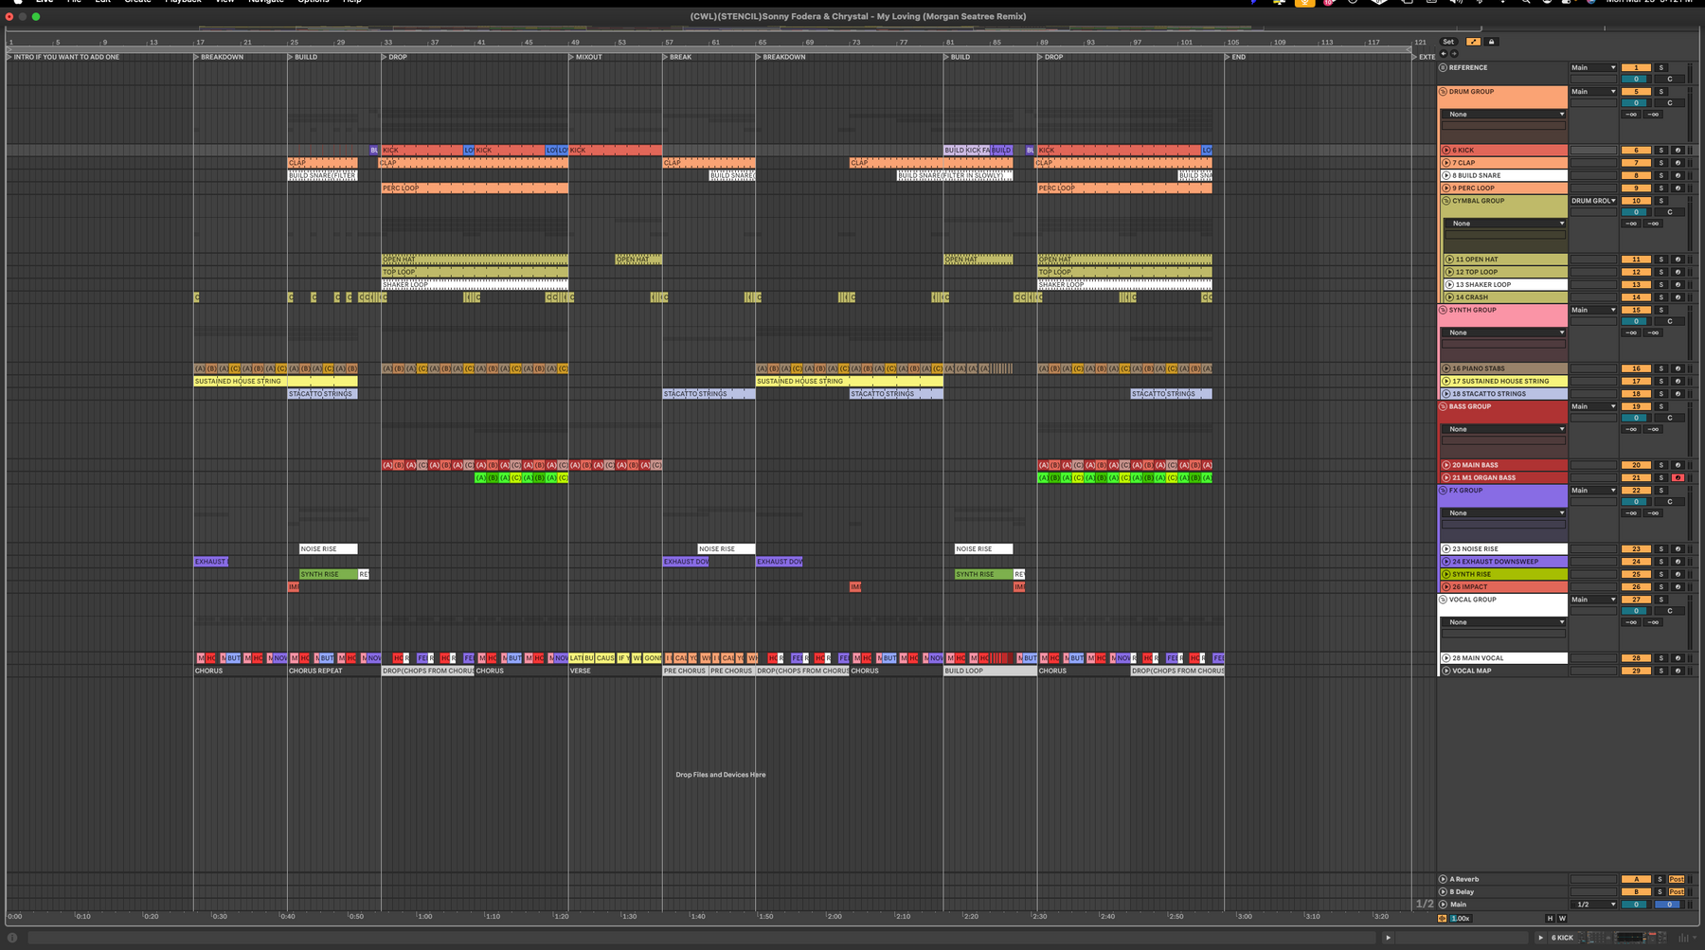Adjust Main track volume slider
The image size is (1705, 950).
click(1636, 905)
